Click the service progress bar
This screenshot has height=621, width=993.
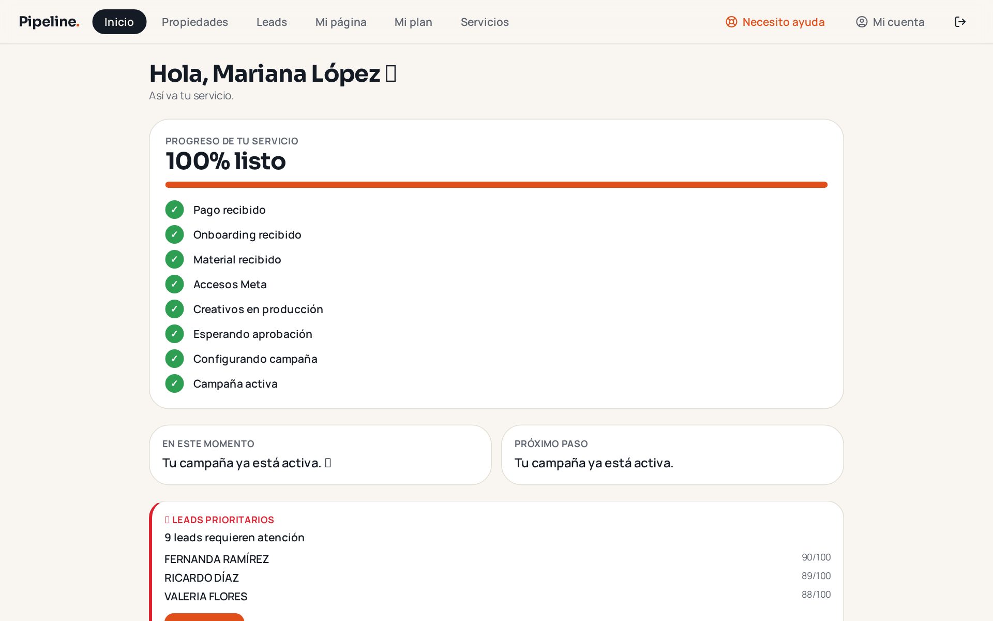(496, 185)
